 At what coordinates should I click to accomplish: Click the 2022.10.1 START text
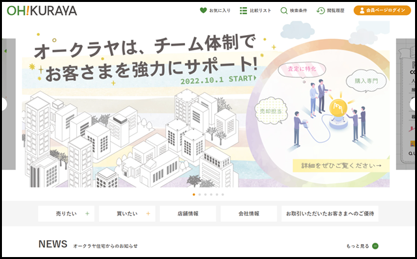pos(219,79)
